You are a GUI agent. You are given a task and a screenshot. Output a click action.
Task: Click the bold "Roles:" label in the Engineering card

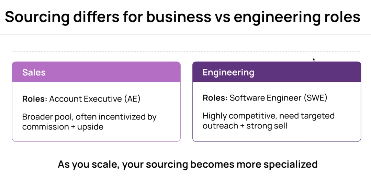(215, 98)
